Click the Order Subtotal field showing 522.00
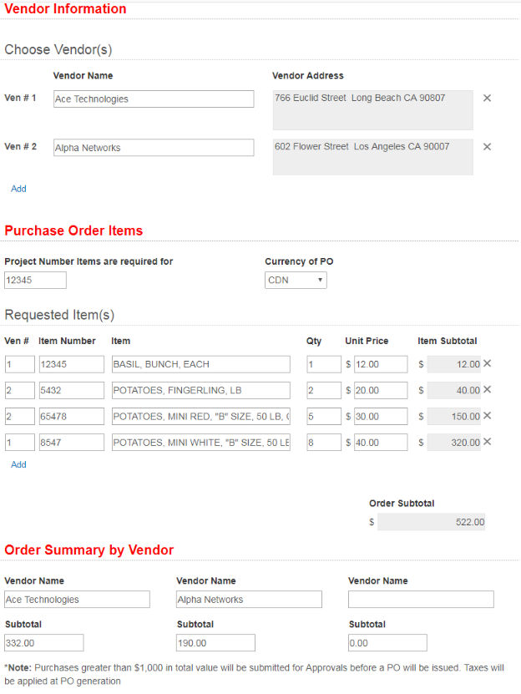 point(431,522)
